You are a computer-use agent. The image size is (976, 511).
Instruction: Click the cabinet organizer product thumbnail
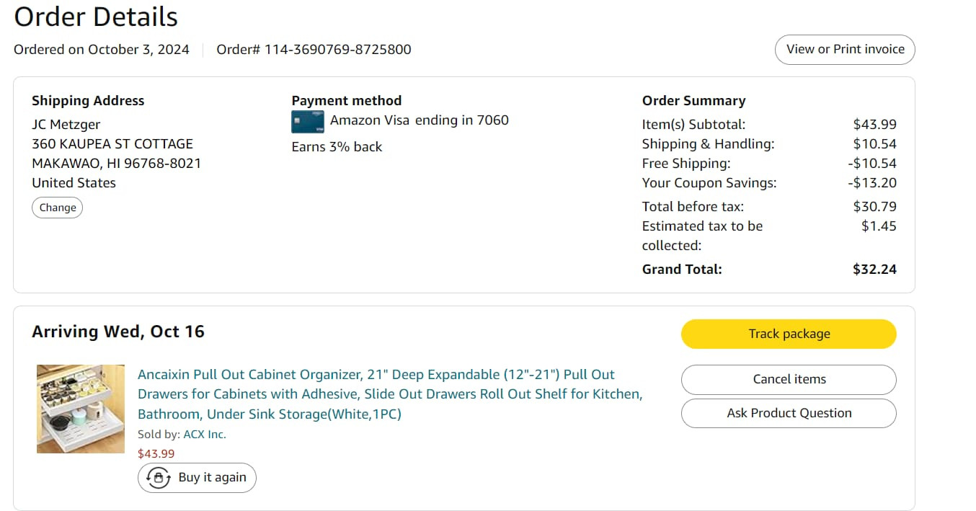(x=81, y=409)
